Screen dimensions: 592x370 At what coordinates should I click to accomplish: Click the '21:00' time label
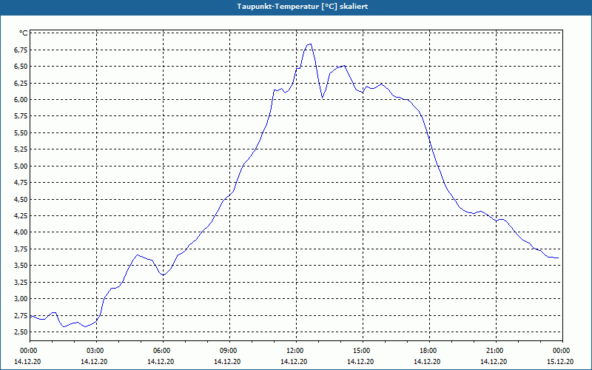[496, 351]
